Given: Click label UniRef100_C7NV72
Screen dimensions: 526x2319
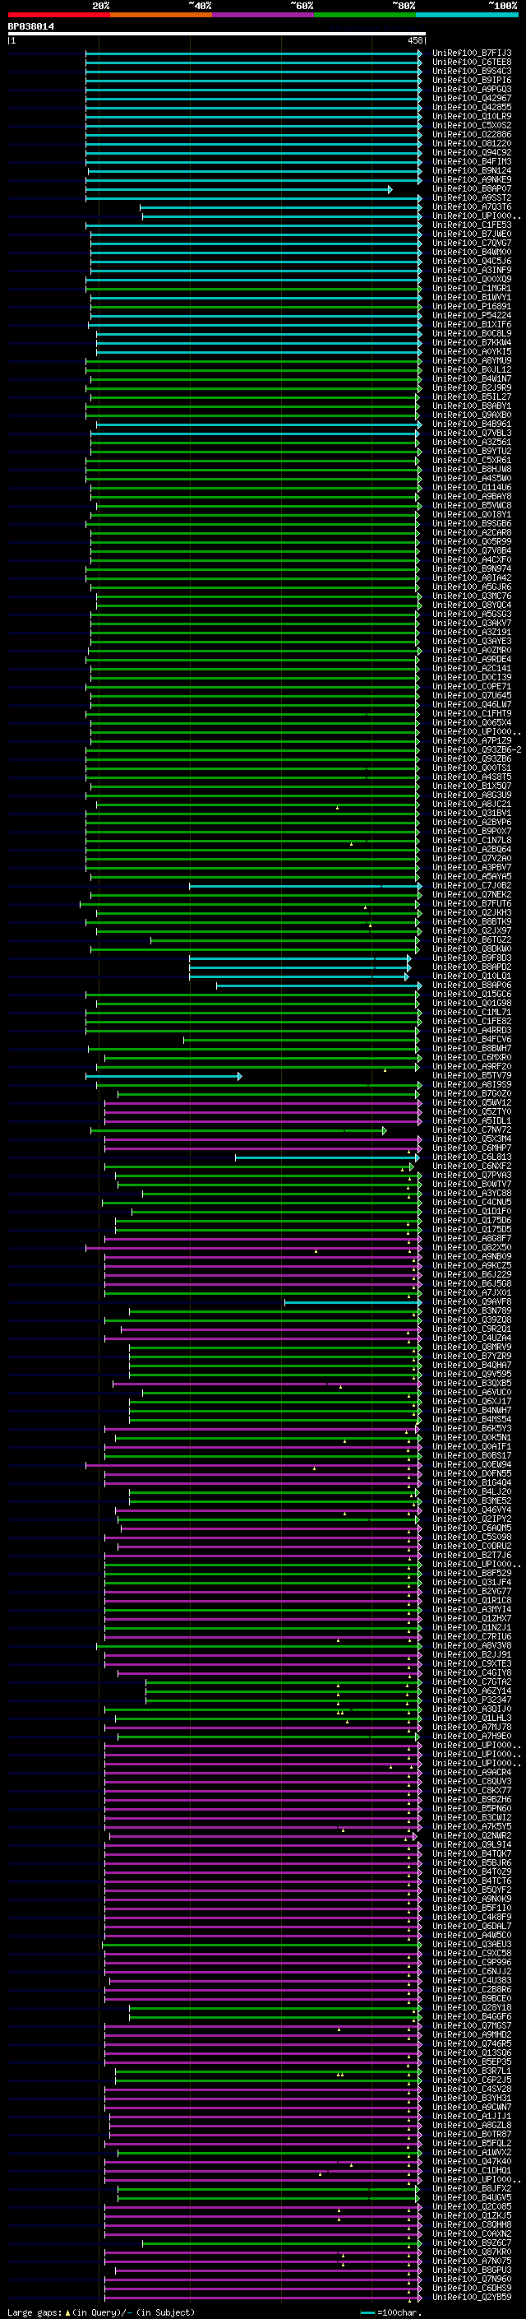Looking at the screenshot, I should click(471, 1129).
